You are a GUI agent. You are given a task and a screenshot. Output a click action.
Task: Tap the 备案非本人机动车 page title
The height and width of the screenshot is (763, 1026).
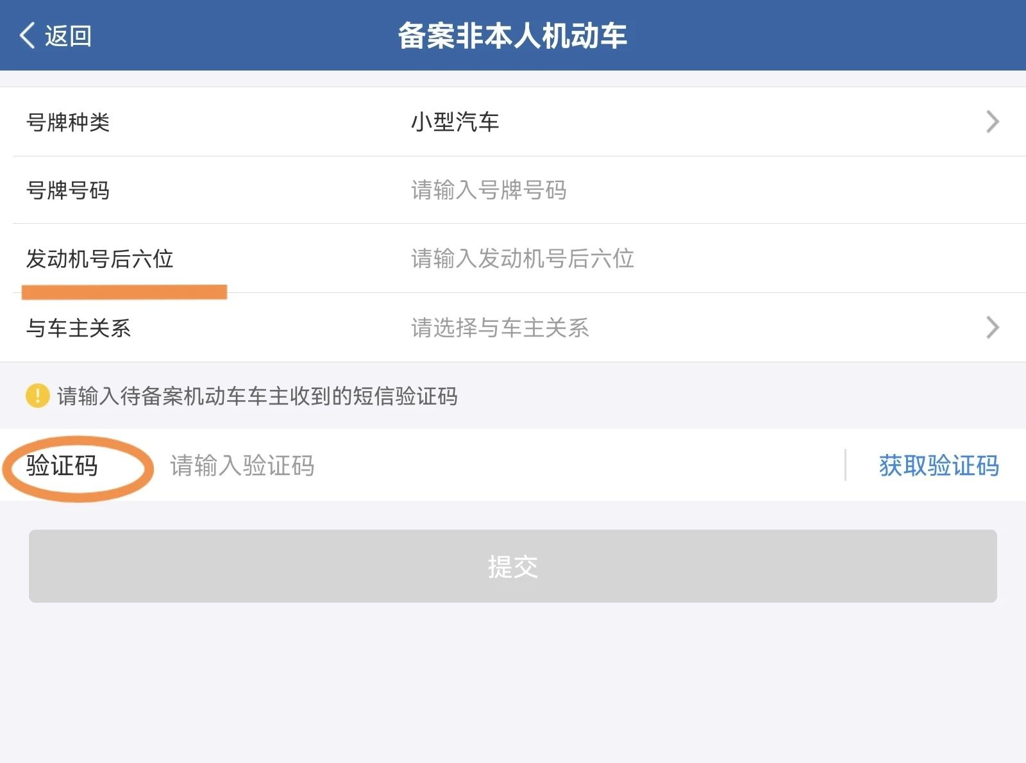[x=512, y=35]
